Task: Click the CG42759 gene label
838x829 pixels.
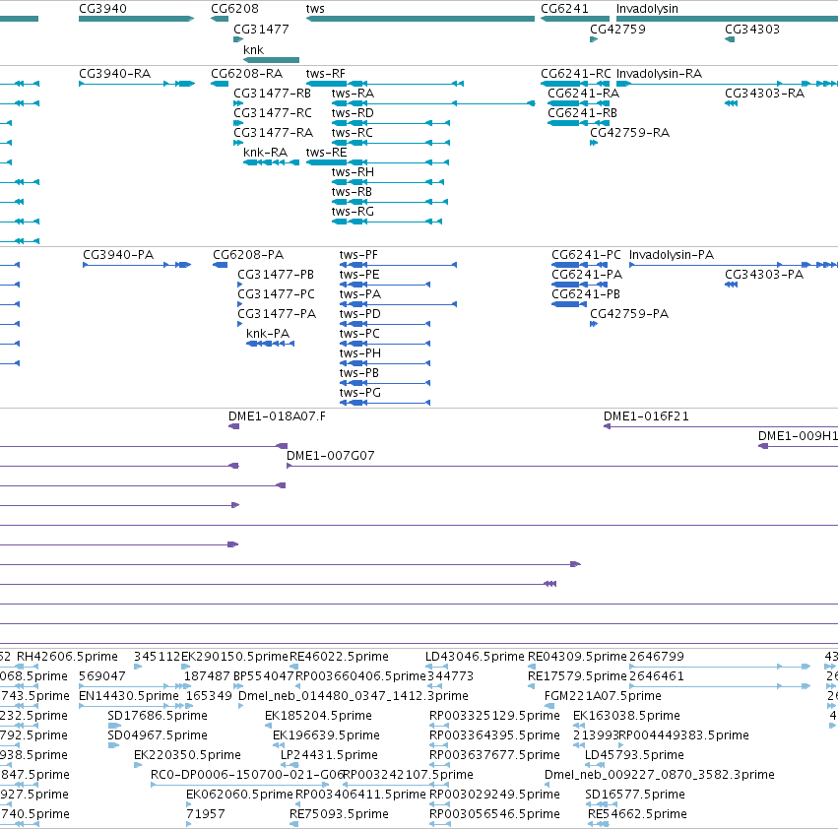Action: point(617,30)
